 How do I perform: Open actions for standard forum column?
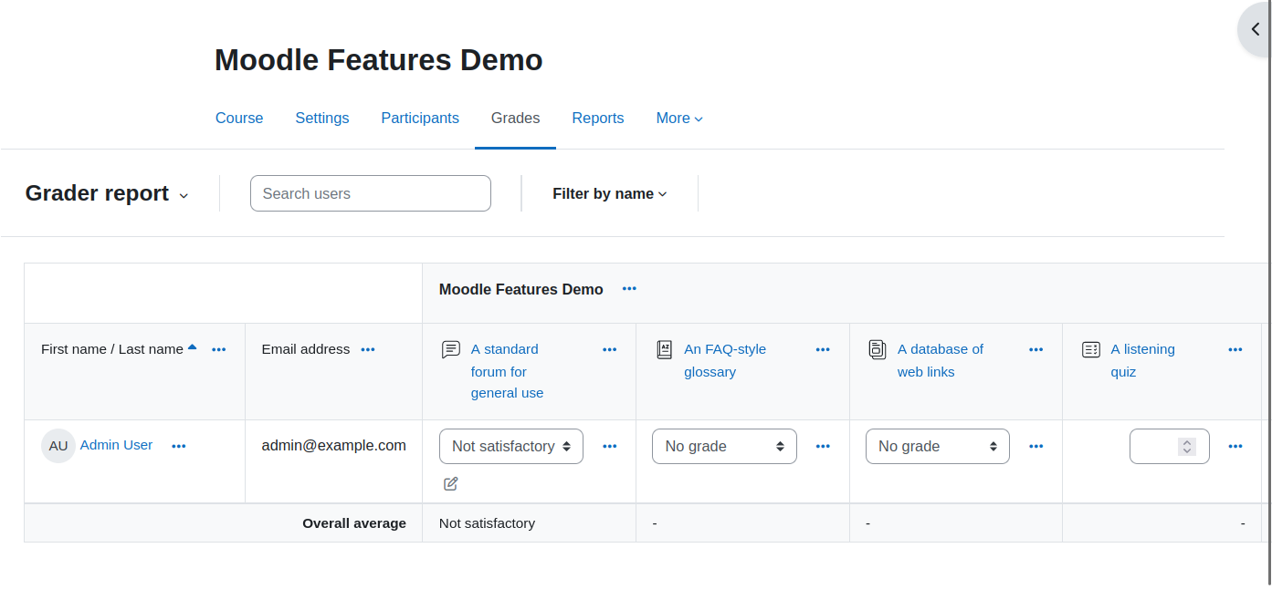pos(610,349)
